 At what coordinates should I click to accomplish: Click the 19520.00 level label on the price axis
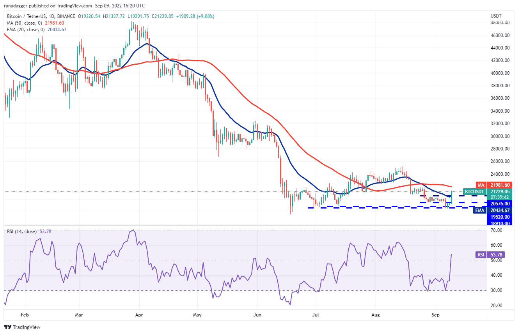point(499,217)
